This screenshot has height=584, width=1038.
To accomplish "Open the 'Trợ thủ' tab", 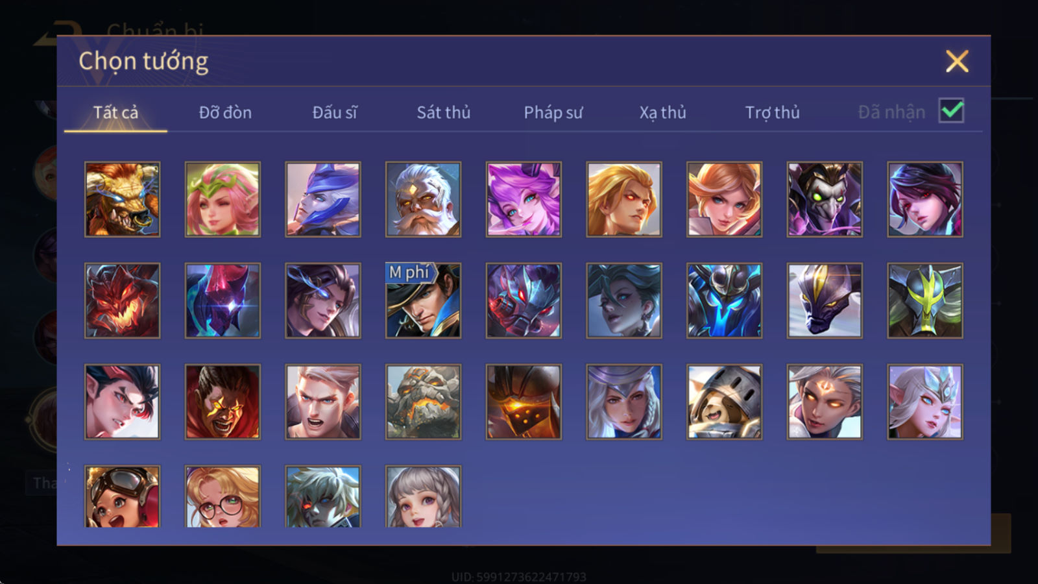I will coord(772,112).
